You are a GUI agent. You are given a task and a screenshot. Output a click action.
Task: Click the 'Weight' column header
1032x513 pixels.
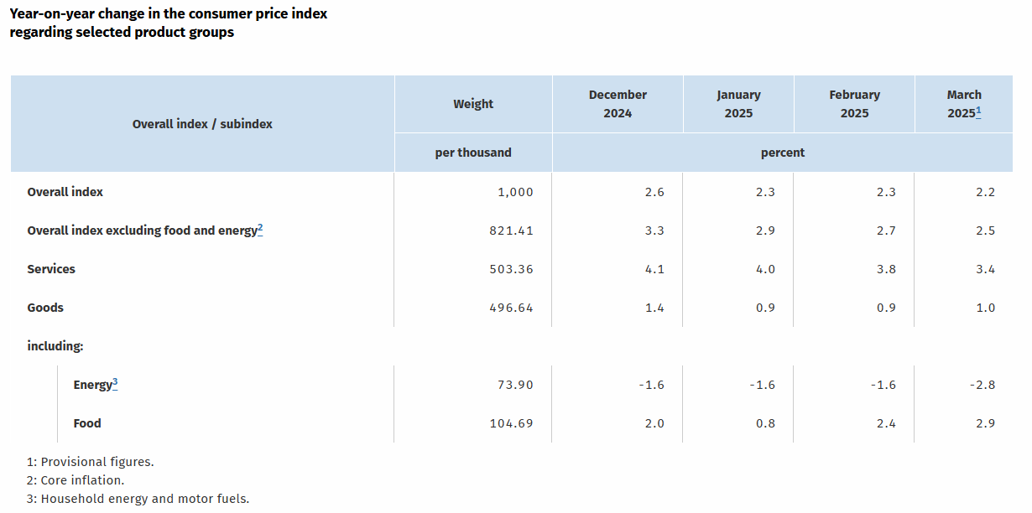tap(473, 104)
